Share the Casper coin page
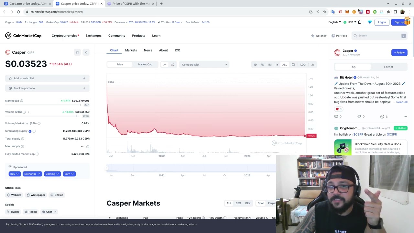 point(86,52)
